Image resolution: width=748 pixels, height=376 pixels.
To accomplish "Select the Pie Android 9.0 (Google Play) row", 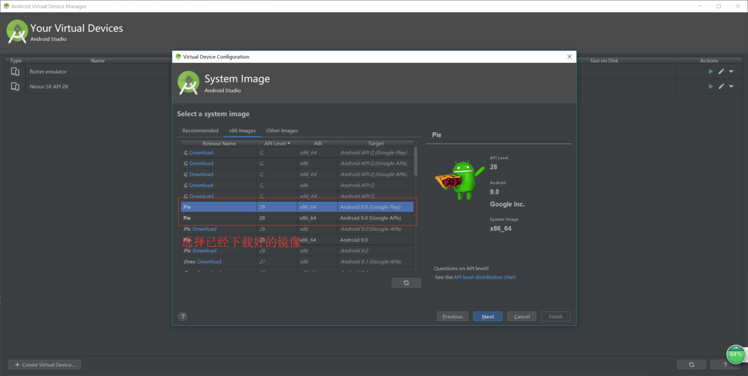I will (297, 207).
